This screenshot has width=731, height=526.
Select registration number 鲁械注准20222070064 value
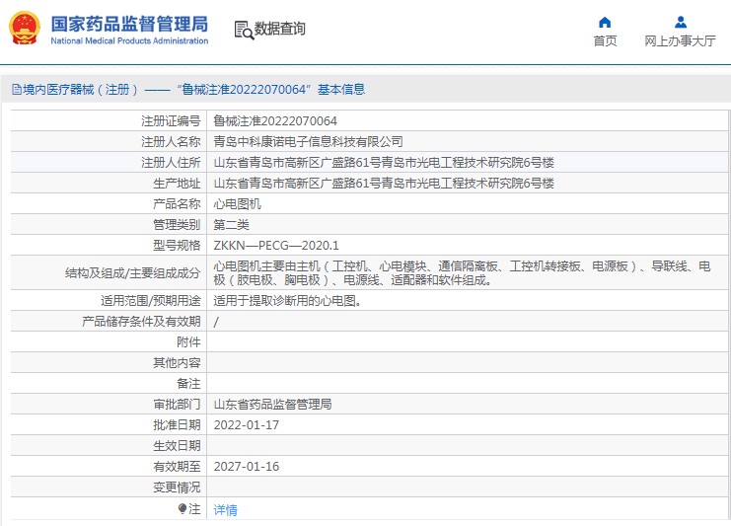click(275, 121)
